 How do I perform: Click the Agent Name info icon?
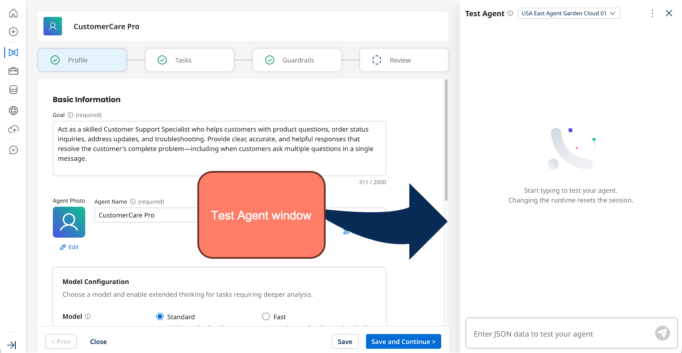point(133,202)
